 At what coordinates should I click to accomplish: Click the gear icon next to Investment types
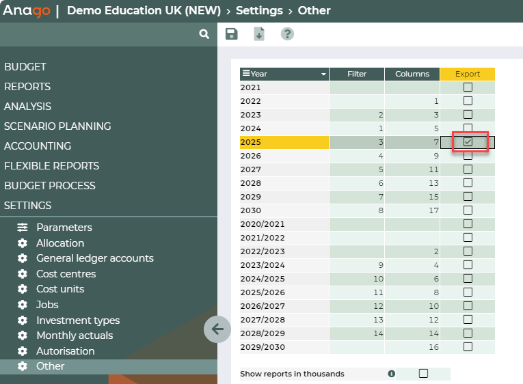(23, 320)
